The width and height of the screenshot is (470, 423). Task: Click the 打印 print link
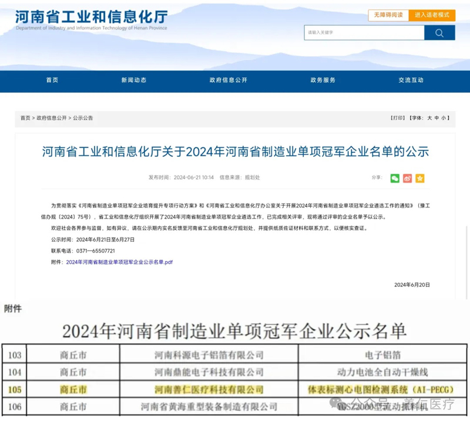[x=398, y=118]
